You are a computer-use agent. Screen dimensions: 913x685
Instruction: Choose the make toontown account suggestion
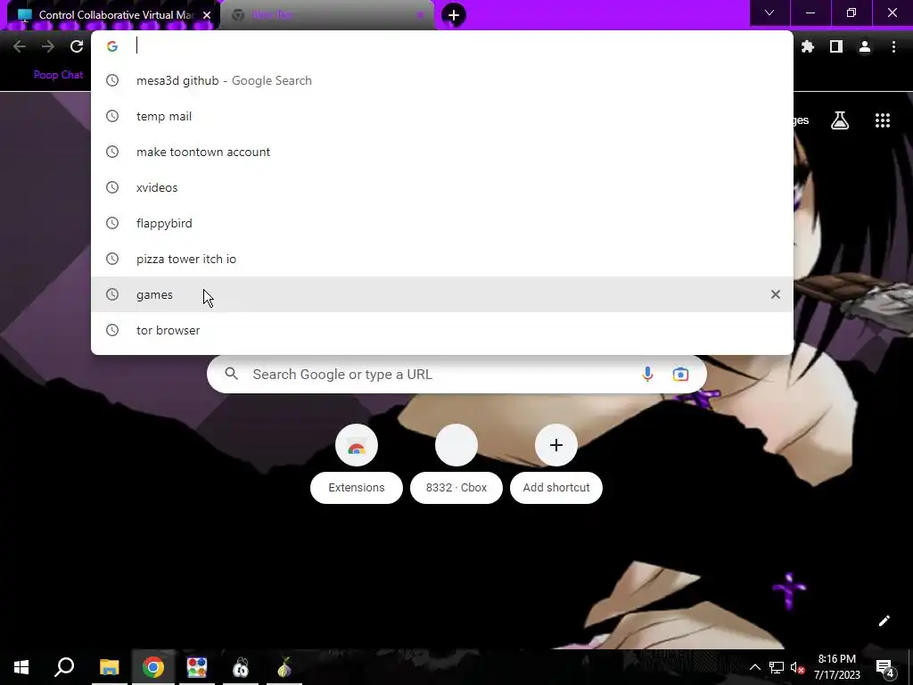click(442, 152)
